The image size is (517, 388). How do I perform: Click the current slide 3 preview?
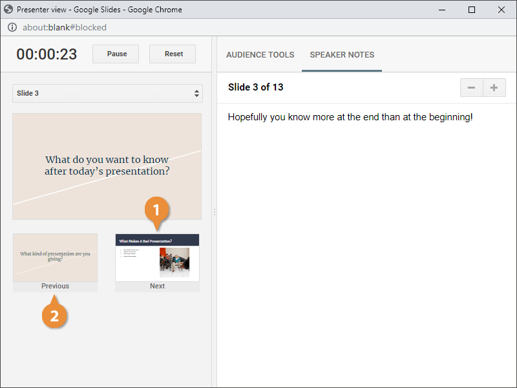pyautogui.click(x=107, y=166)
